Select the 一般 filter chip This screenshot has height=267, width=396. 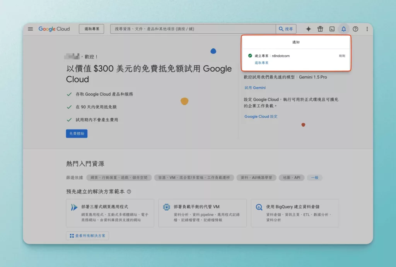click(x=315, y=178)
